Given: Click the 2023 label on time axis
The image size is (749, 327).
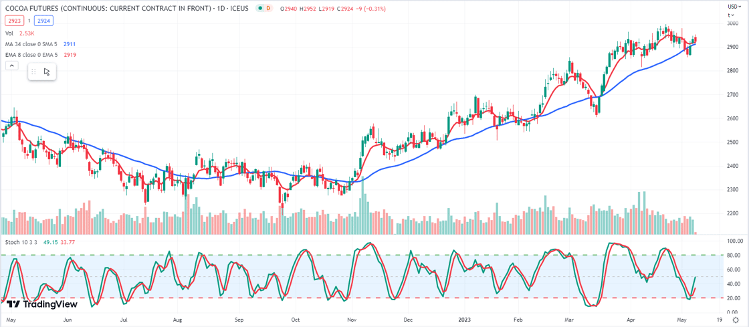Looking at the screenshot, I should tap(465, 320).
